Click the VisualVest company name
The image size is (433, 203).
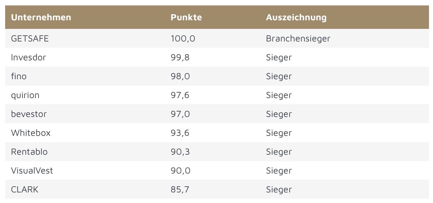(32, 170)
